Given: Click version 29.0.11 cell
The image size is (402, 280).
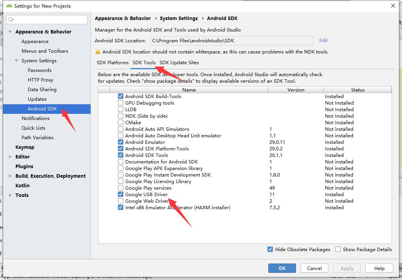Looking at the screenshot, I should [277, 142].
